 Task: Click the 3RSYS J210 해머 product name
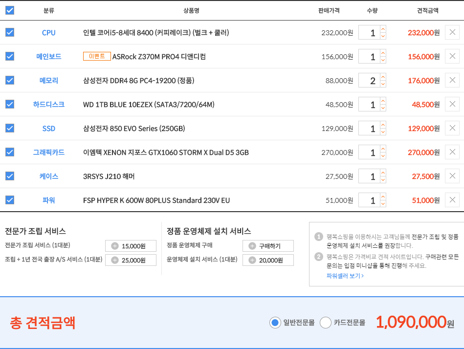(x=109, y=176)
